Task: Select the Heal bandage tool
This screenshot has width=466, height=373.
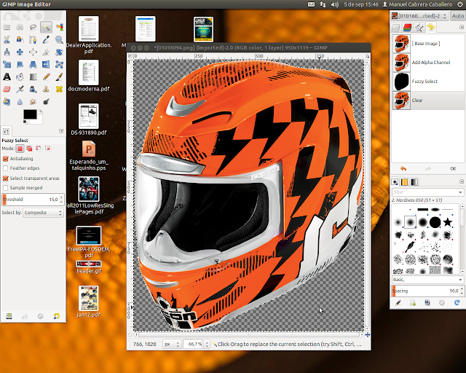Action: tap(59, 89)
